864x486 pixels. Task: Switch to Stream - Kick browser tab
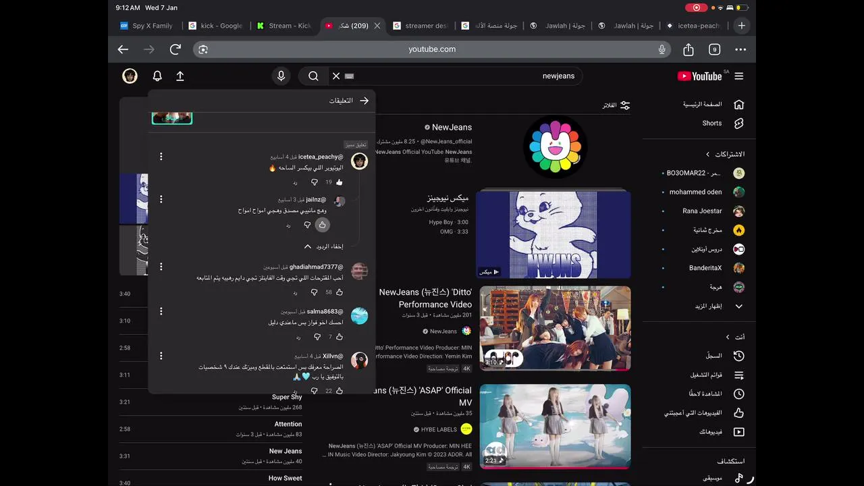[x=284, y=26]
